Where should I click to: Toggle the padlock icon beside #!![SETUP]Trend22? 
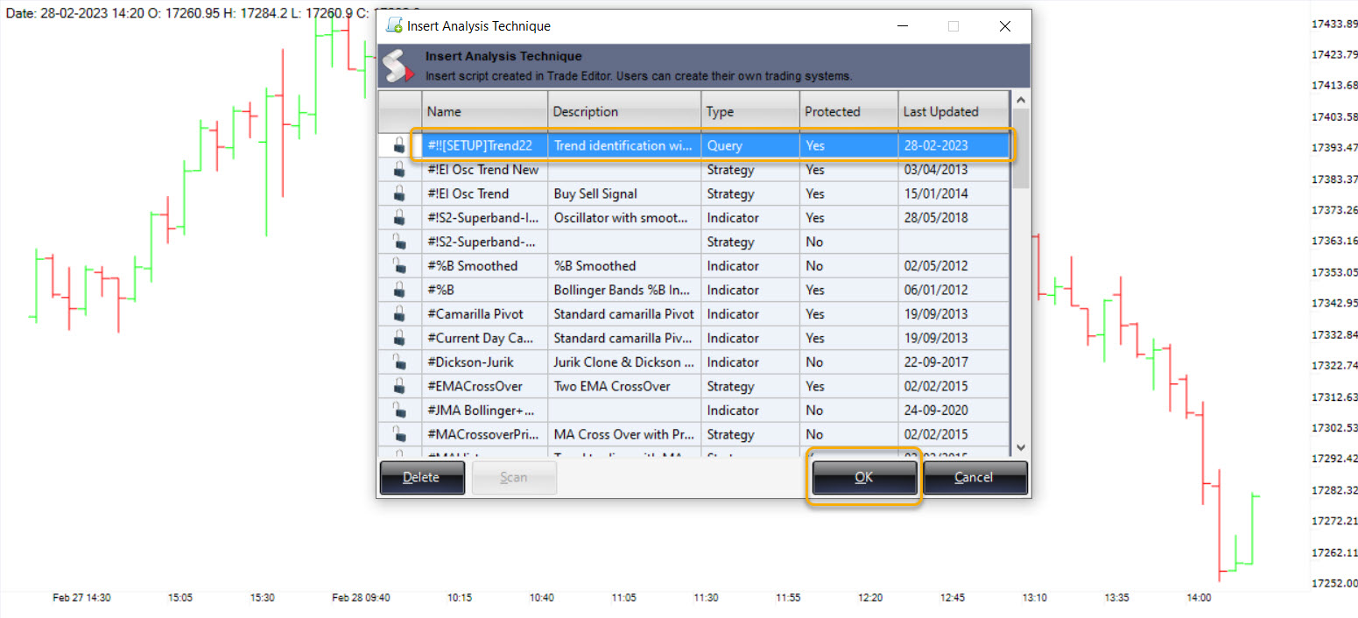click(399, 145)
